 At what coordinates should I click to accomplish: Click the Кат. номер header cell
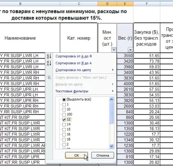(79, 38)
